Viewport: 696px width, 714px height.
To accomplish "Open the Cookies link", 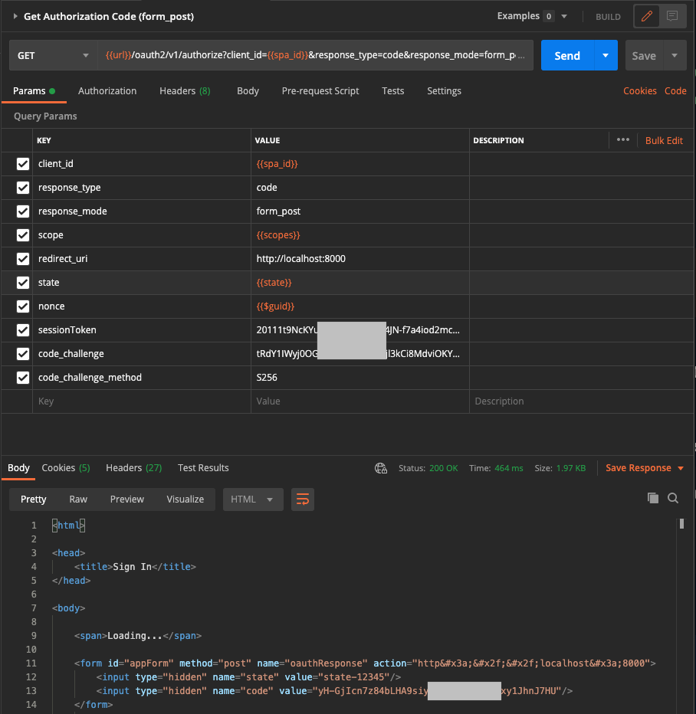I will coord(639,91).
